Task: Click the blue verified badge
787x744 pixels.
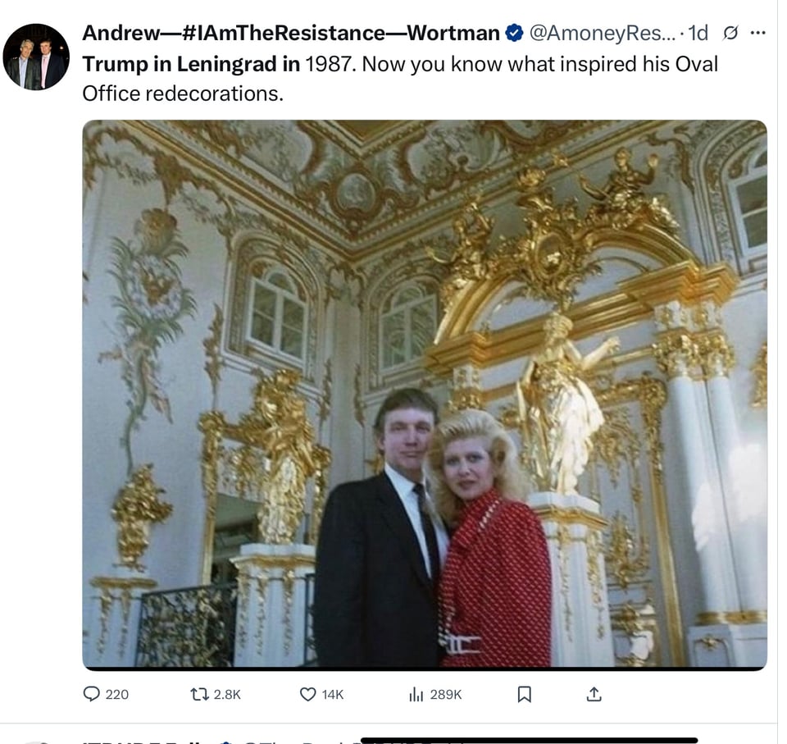Action: (514, 34)
